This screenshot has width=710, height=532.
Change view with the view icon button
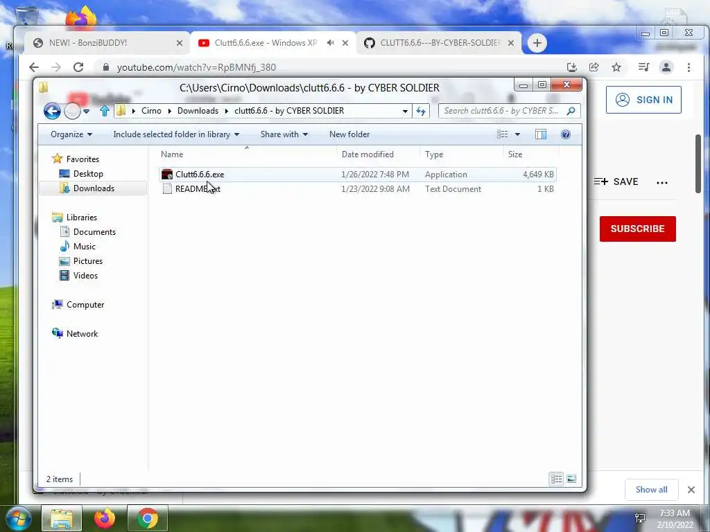502,134
